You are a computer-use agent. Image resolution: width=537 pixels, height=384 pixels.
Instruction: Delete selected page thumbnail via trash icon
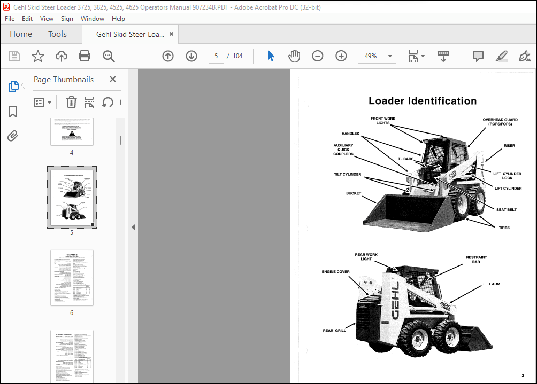pos(71,102)
